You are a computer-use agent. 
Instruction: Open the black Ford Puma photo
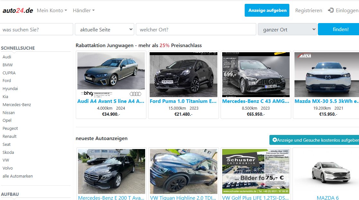183,75
